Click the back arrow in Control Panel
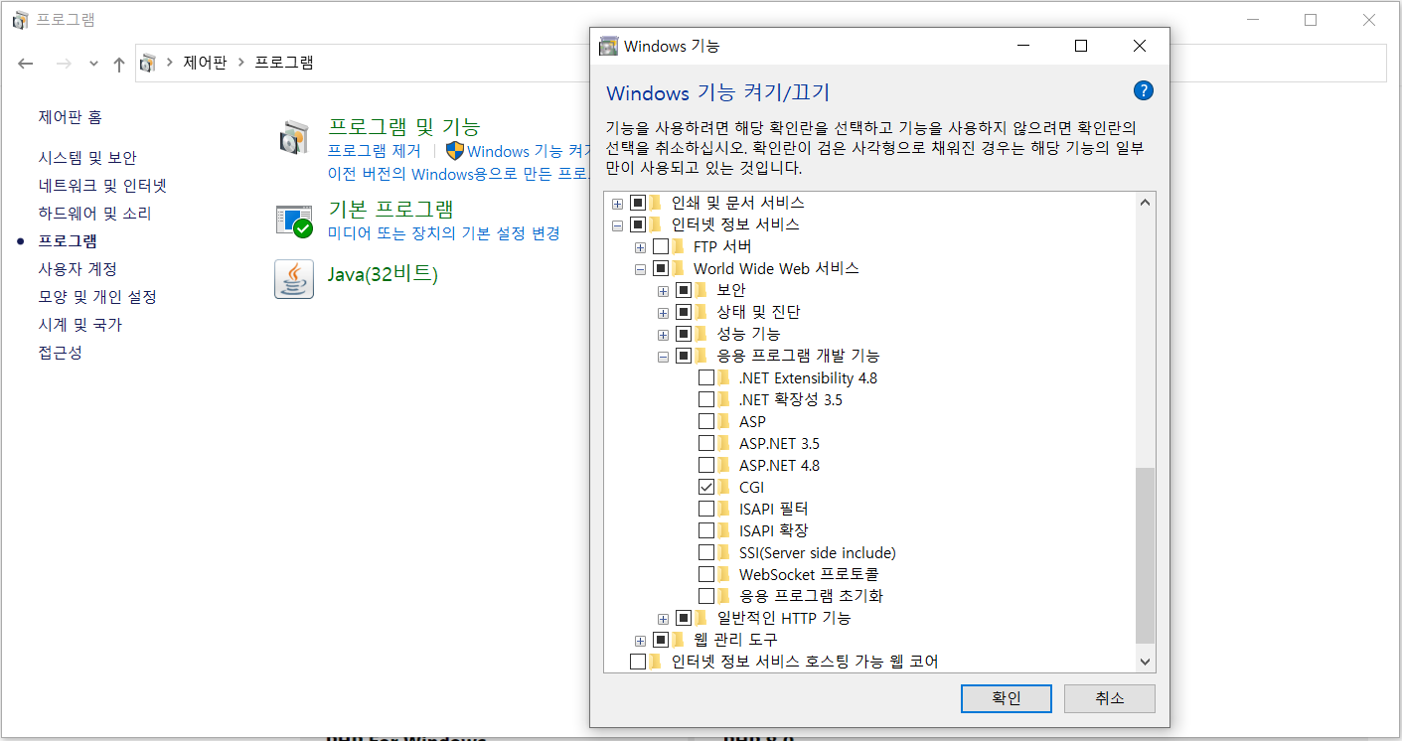The image size is (1402, 741). 26,64
